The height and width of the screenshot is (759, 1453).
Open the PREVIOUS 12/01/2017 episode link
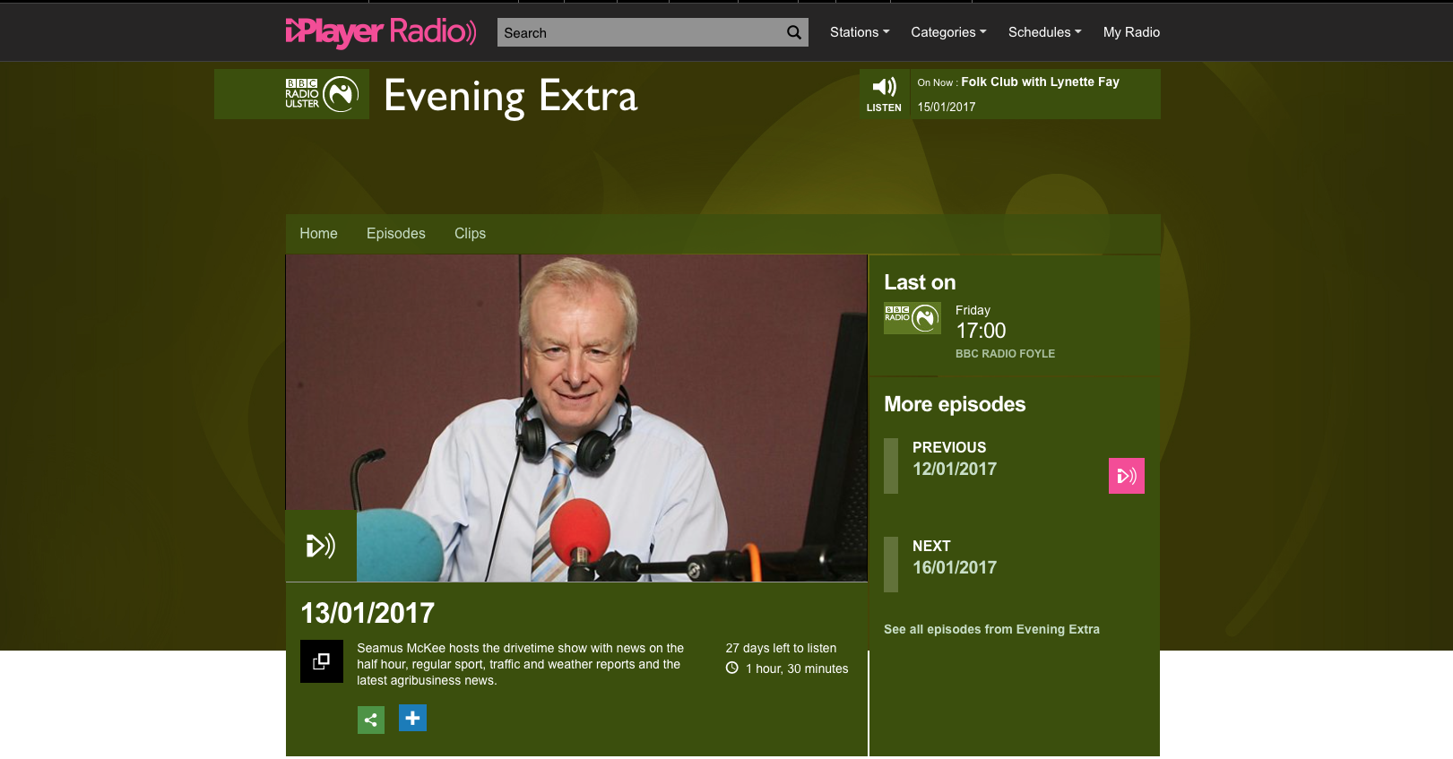[x=954, y=458]
